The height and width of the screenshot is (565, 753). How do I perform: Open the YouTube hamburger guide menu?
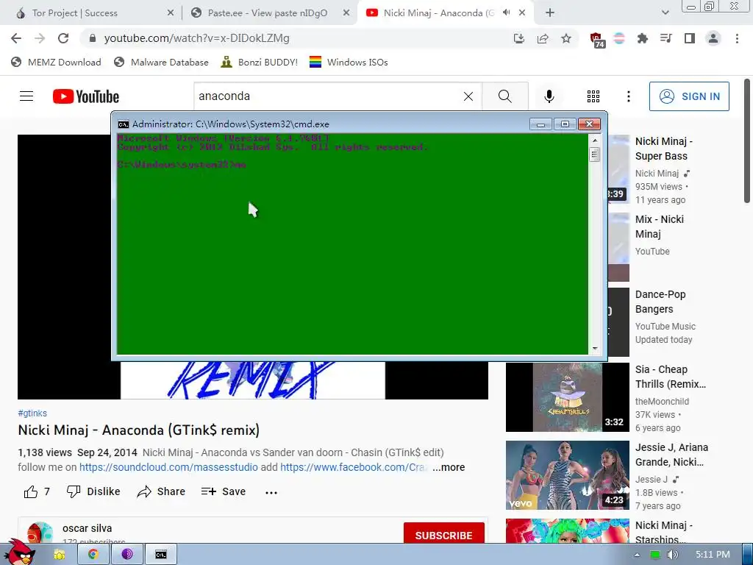click(x=26, y=96)
